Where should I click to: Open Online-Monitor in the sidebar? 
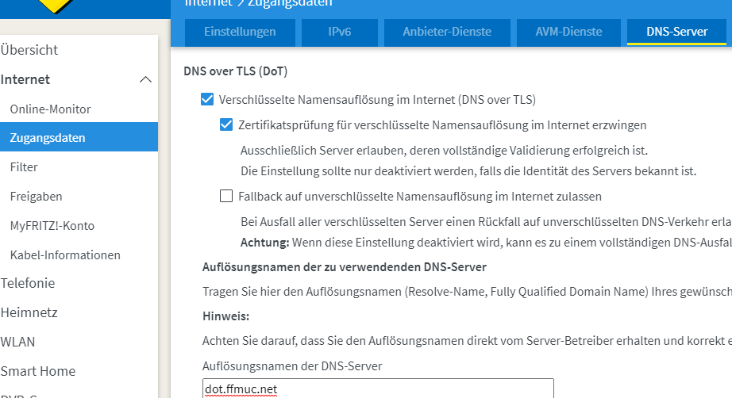point(50,109)
